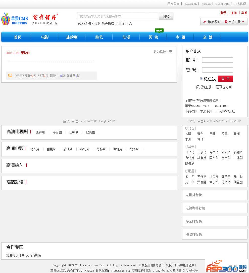Click the 加入收藏 link
249x273 pixels.
click(240, 4)
